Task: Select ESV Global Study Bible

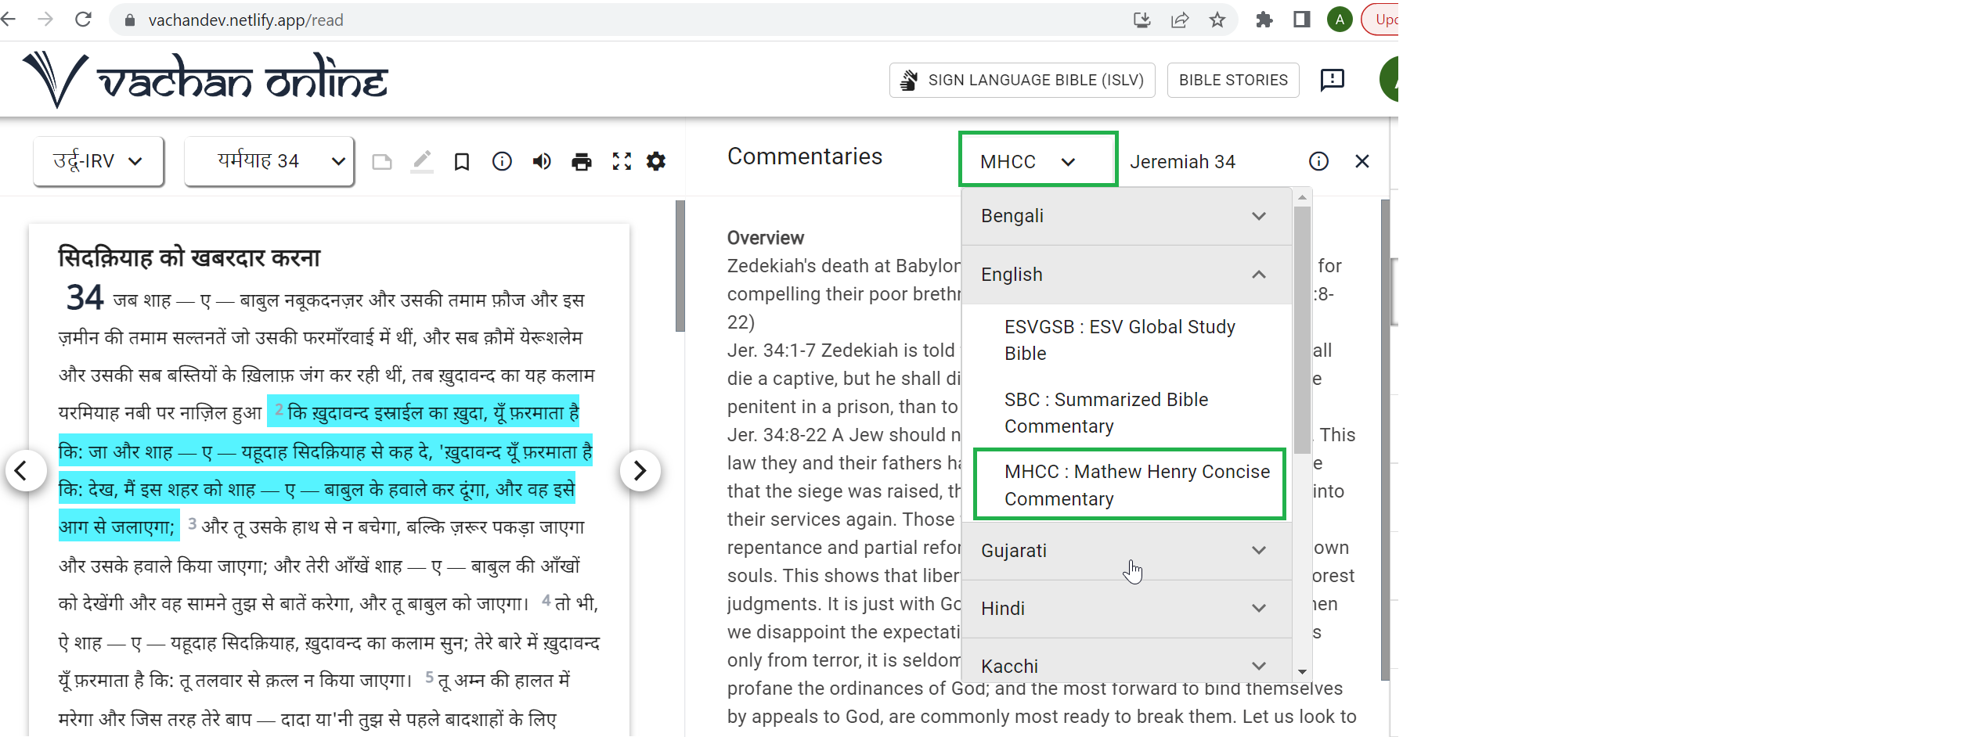Action: click(1120, 340)
